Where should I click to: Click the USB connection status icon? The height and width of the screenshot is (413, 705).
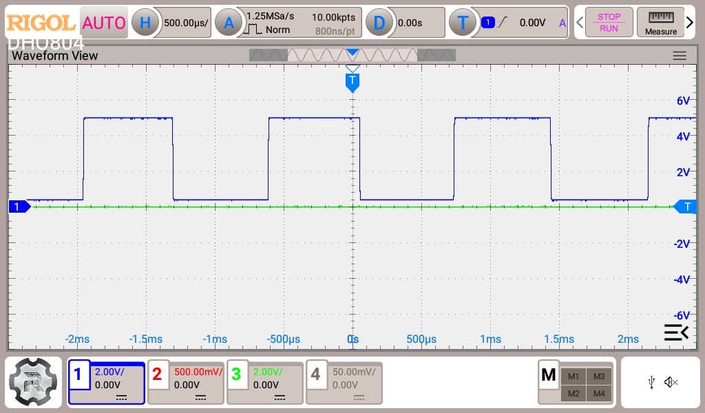pyautogui.click(x=651, y=383)
